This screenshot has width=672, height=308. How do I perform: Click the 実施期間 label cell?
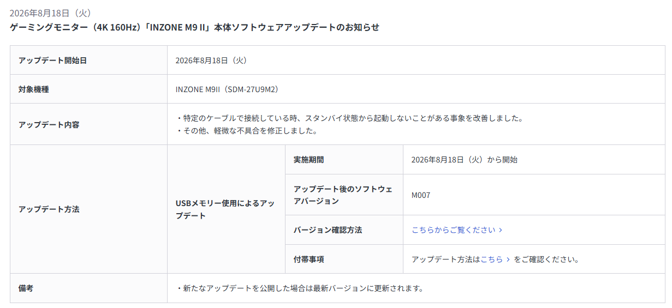click(344, 160)
